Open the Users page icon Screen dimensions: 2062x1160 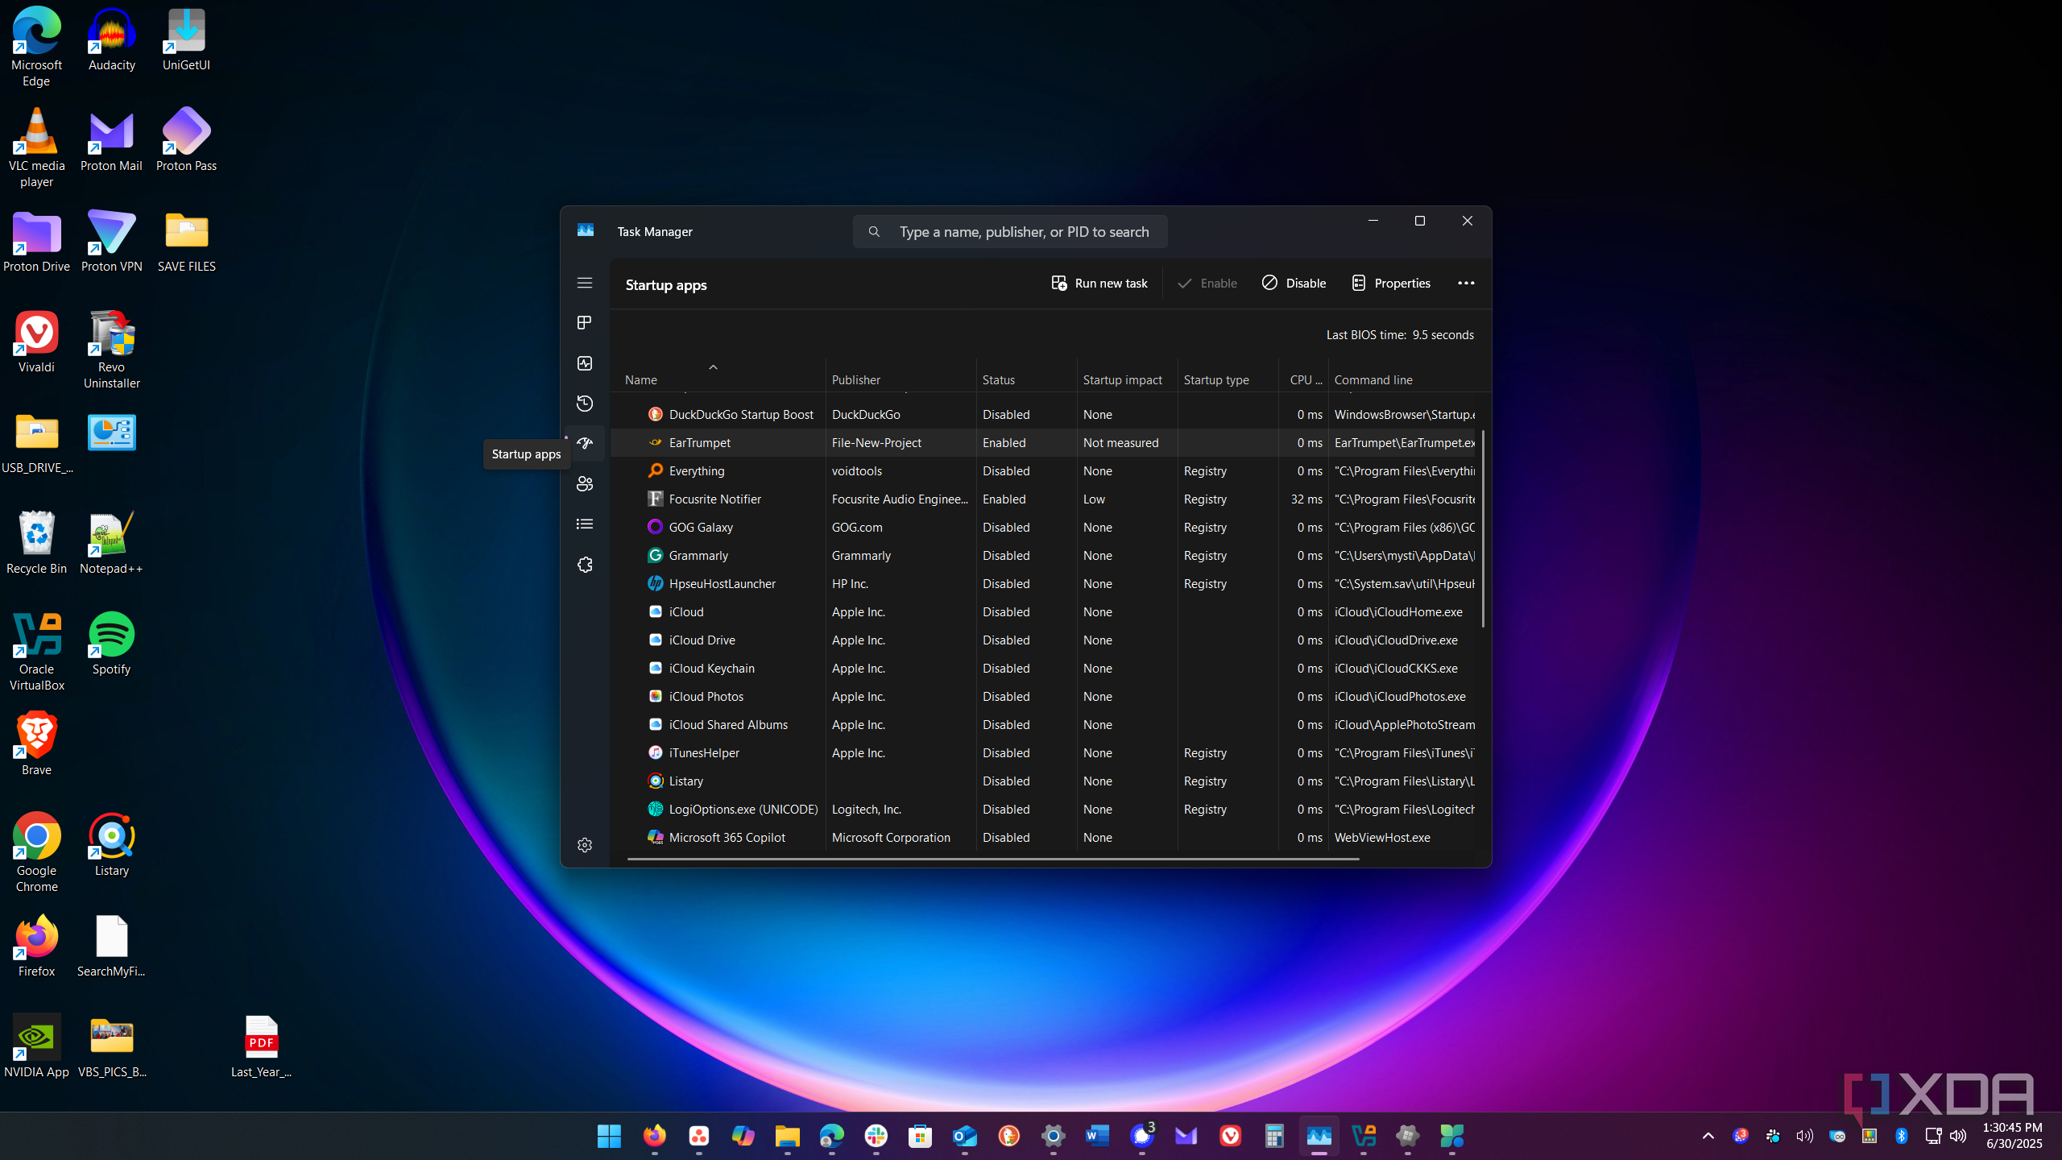click(585, 484)
